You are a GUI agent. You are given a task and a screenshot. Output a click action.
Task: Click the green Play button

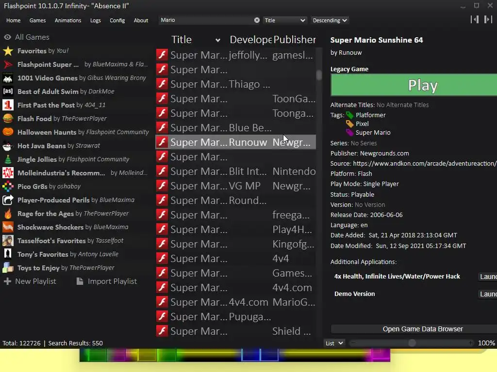414,85
